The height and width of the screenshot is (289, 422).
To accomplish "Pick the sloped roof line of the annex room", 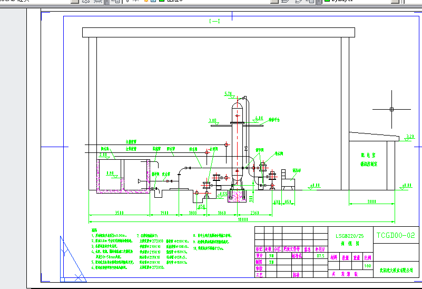I will pyautogui.click(x=374, y=135).
